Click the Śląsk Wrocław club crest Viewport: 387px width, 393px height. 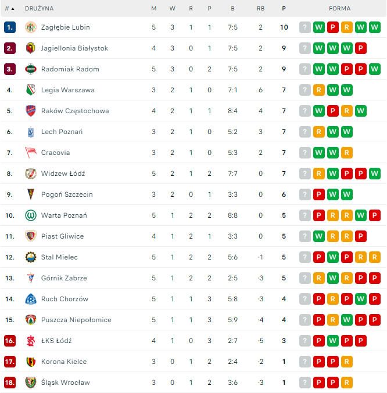pos(31,383)
